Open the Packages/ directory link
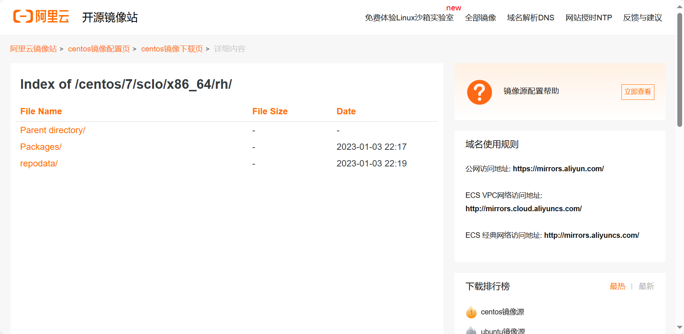The width and height of the screenshot is (684, 334). [41, 147]
